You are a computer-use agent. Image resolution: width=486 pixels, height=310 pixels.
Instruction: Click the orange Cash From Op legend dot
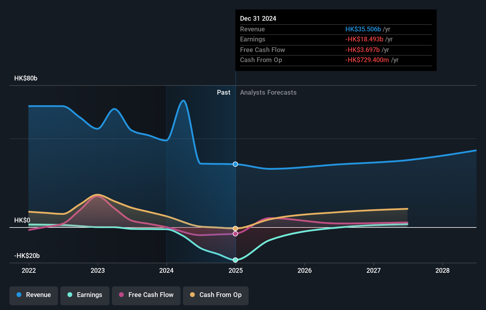(x=192, y=295)
